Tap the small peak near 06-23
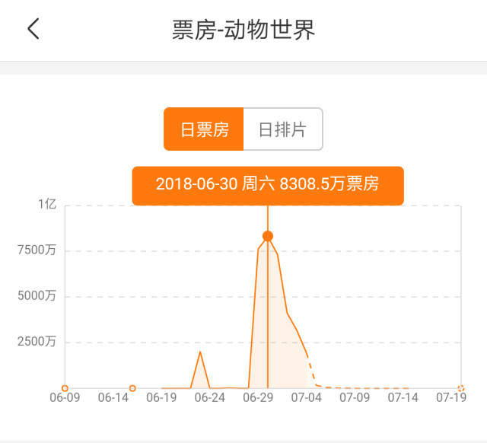The width and height of the screenshot is (487, 443). (x=200, y=352)
